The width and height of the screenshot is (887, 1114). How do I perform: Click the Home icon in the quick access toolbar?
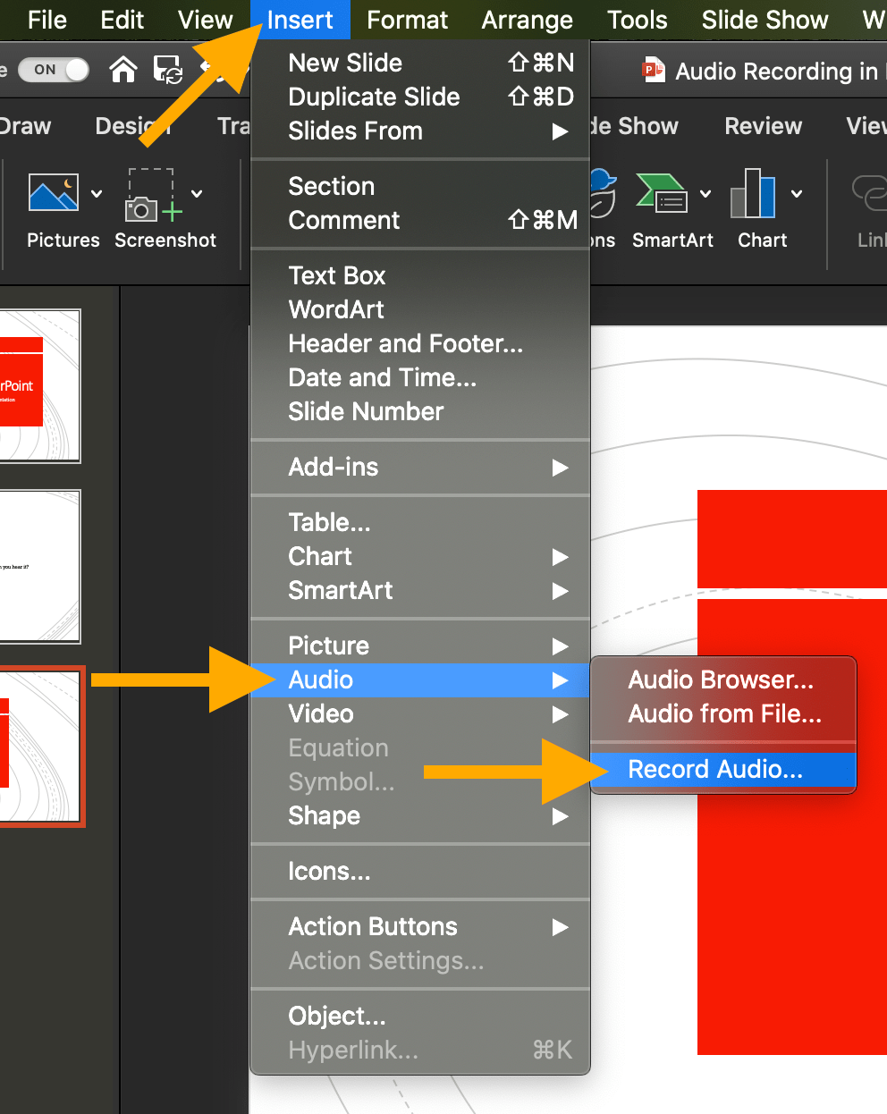click(x=122, y=69)
